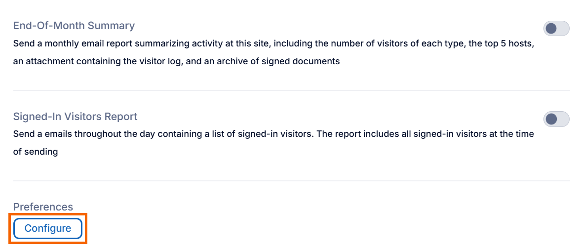Open the Configure button under Preferences

tap(48, 228)
